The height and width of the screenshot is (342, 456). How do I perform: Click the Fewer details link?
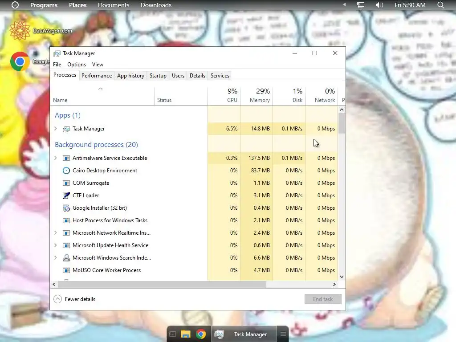click(80, 299)
